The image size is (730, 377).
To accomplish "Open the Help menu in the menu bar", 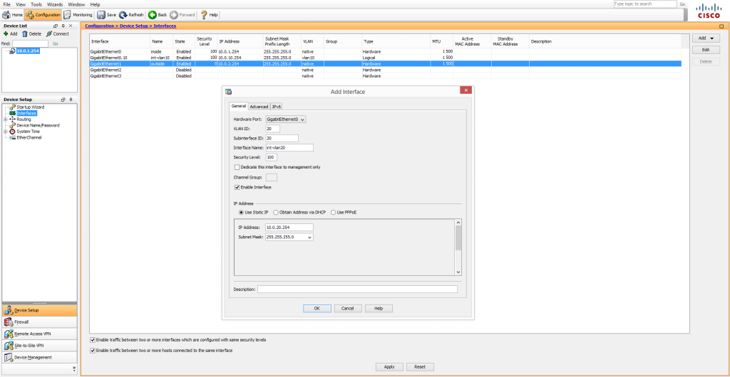I will click(x=95, y=4).
